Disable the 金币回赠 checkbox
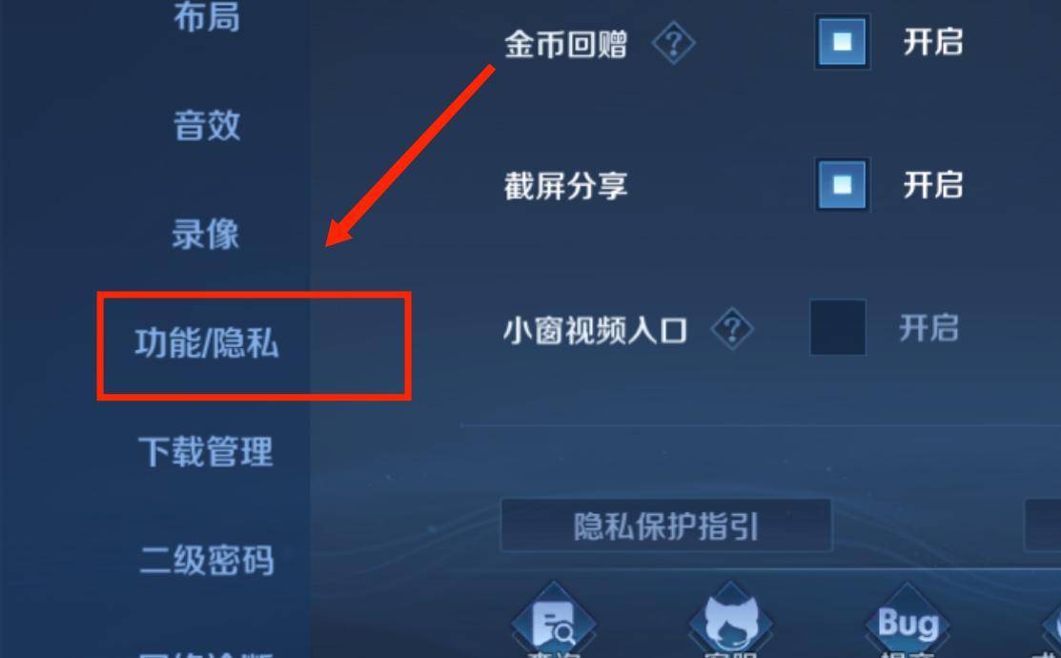 843,42
